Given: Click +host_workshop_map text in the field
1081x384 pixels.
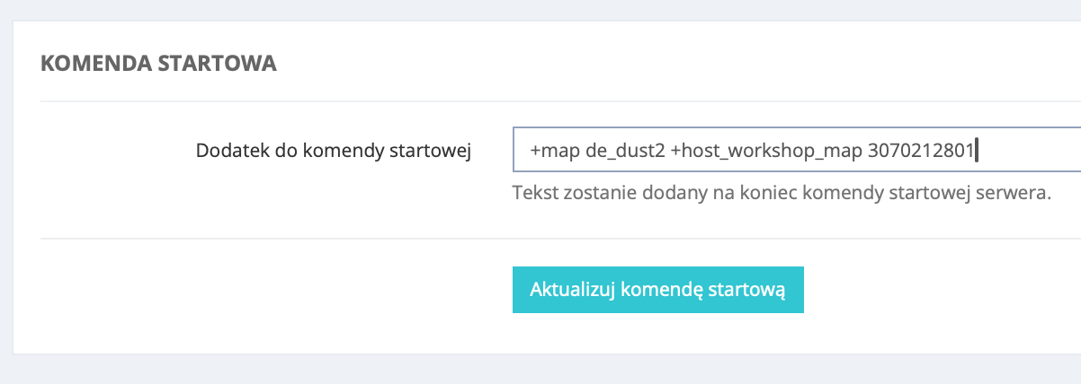Looking at the screenshot, I should click(x=766, y=151).
